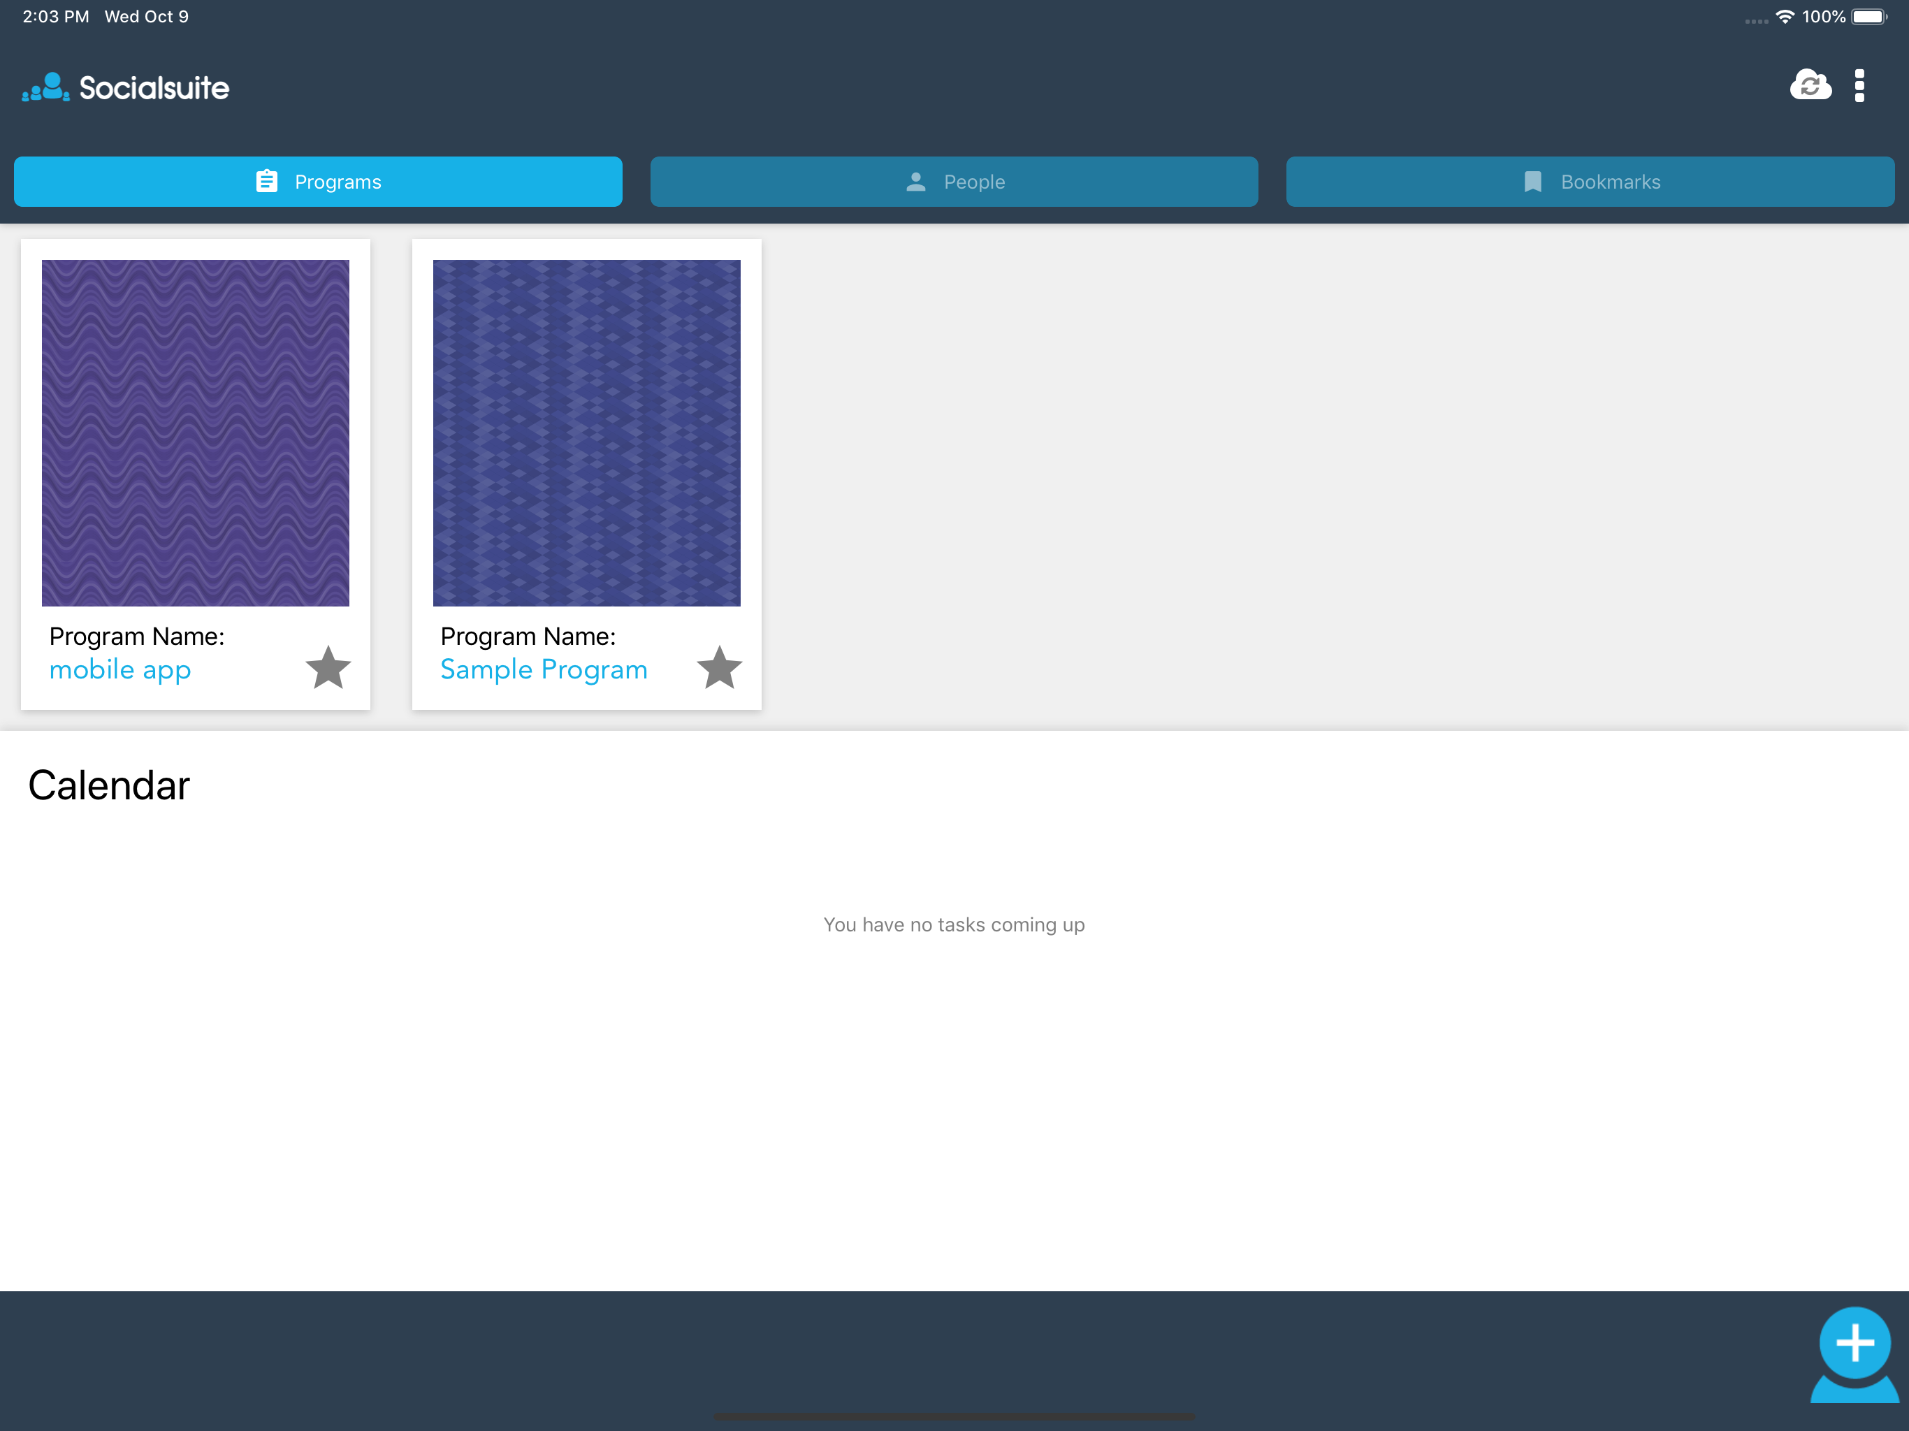
Task: Tap the cloud sync icon
Action: click(1810, 85)
